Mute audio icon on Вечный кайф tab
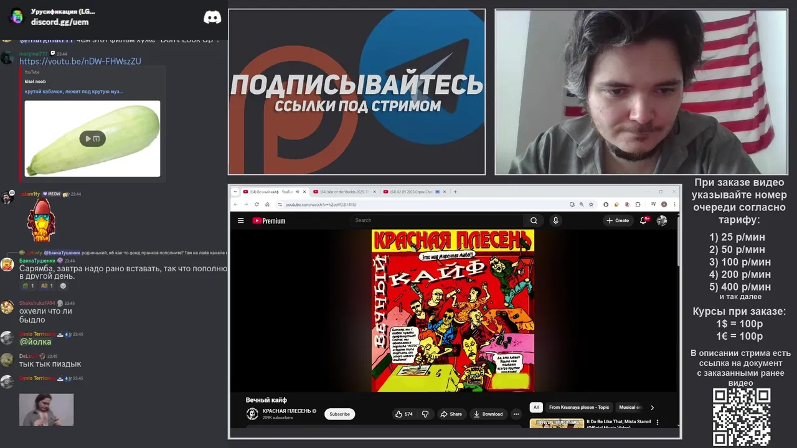 click(x=297, y=192)
